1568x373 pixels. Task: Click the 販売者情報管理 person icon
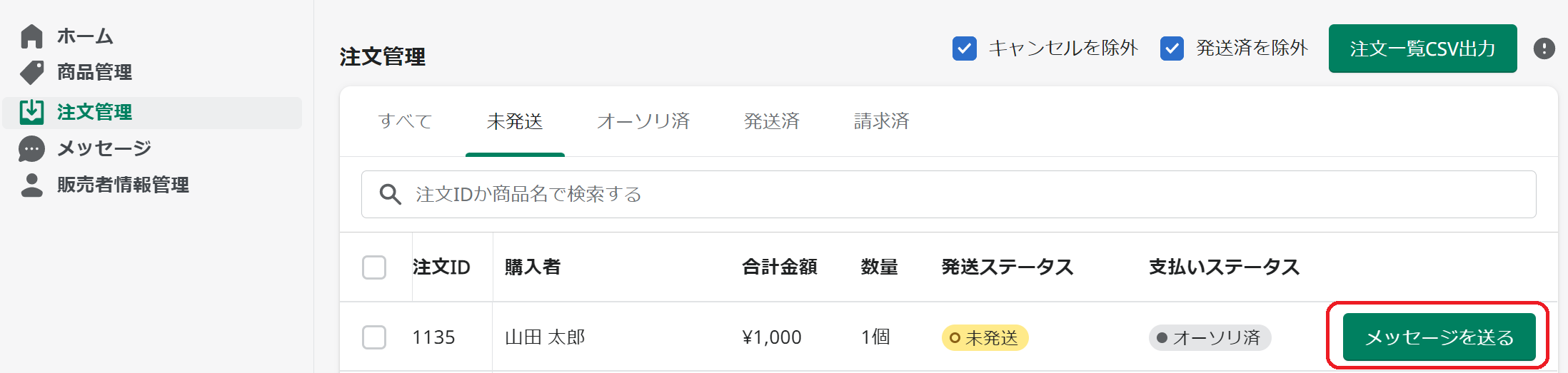coord(32,185)
